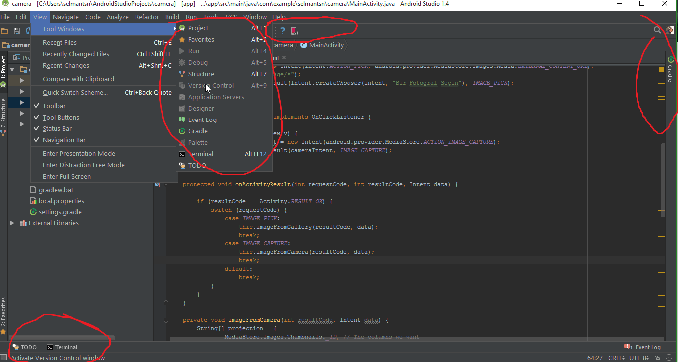The width and height of the screenshot is (678, 362).
Task: Click the read-only lock icon in status bar
Action: 658,358
